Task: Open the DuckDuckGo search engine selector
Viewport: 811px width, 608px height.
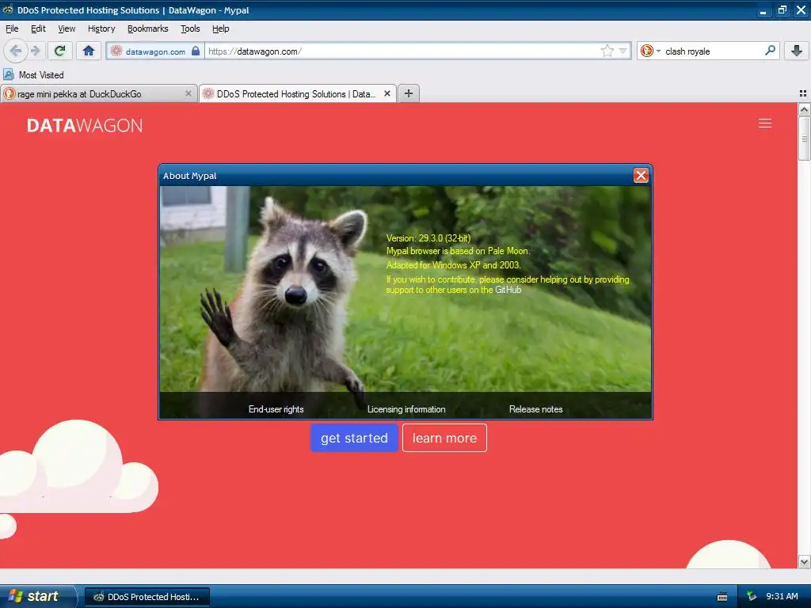Action: point(650,51)
